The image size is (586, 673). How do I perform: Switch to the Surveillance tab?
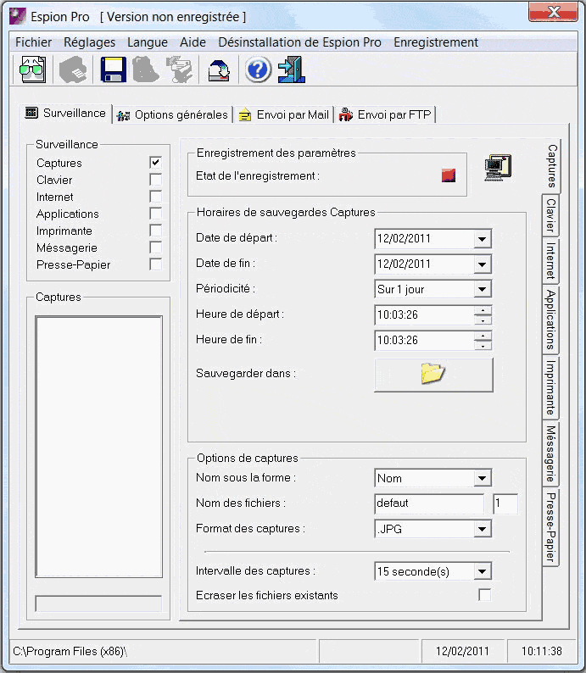tap(65, 113)
